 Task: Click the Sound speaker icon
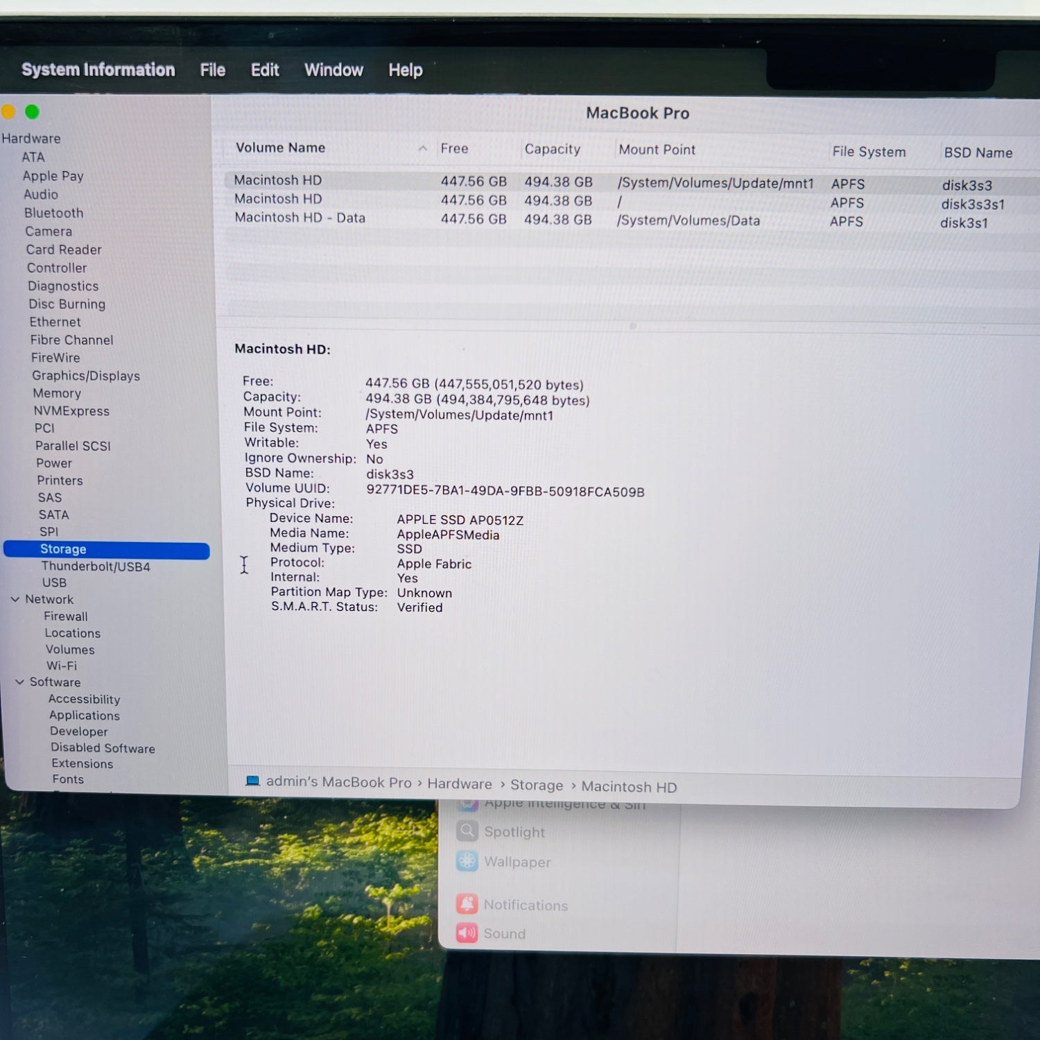click(467, 933)
